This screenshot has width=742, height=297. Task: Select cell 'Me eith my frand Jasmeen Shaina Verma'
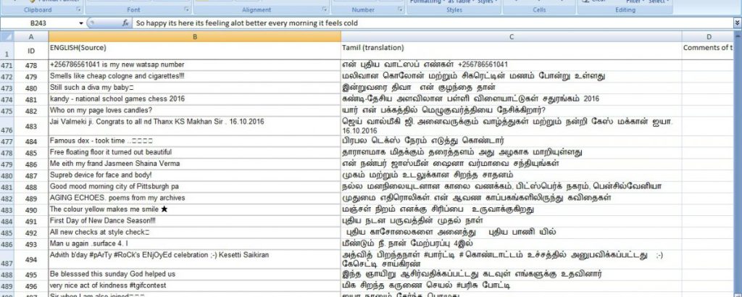[x=194, y=164]
